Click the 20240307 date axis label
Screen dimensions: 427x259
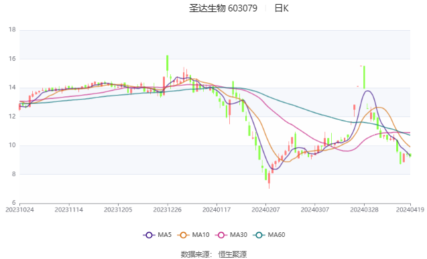pyautogui.click(x=315, y=209)
